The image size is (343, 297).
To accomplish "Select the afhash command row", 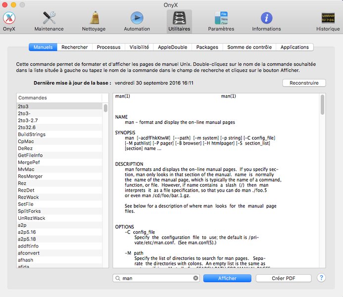I will coord(59,260).
